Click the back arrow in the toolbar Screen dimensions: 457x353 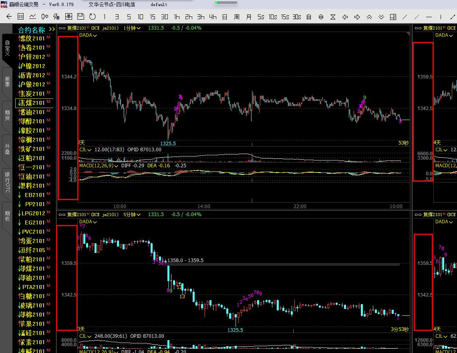9,17
